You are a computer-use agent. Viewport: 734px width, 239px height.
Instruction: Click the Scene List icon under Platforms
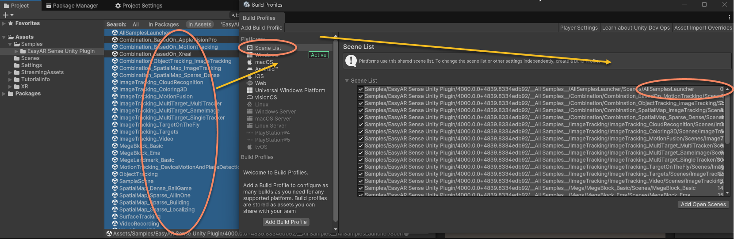250,48
